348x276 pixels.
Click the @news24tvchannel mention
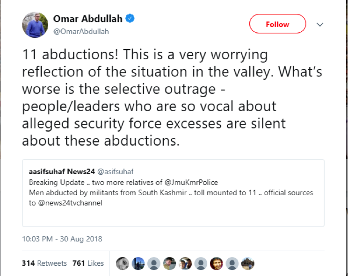[69, 203]
